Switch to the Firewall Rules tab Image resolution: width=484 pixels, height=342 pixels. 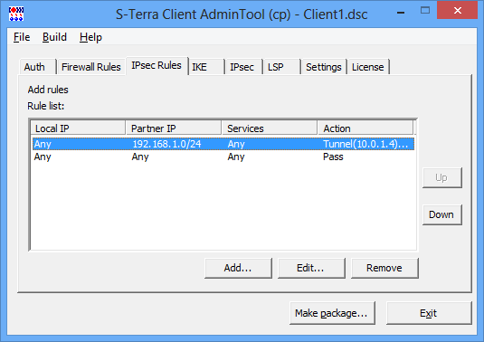pyautogui.click(x=91, y=67)
